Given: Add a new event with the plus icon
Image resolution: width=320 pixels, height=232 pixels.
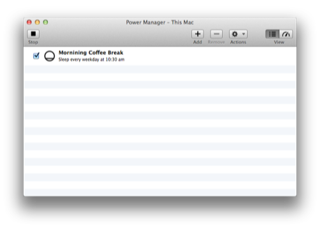Looking at the screenshot, I should (x=198, y=34).
